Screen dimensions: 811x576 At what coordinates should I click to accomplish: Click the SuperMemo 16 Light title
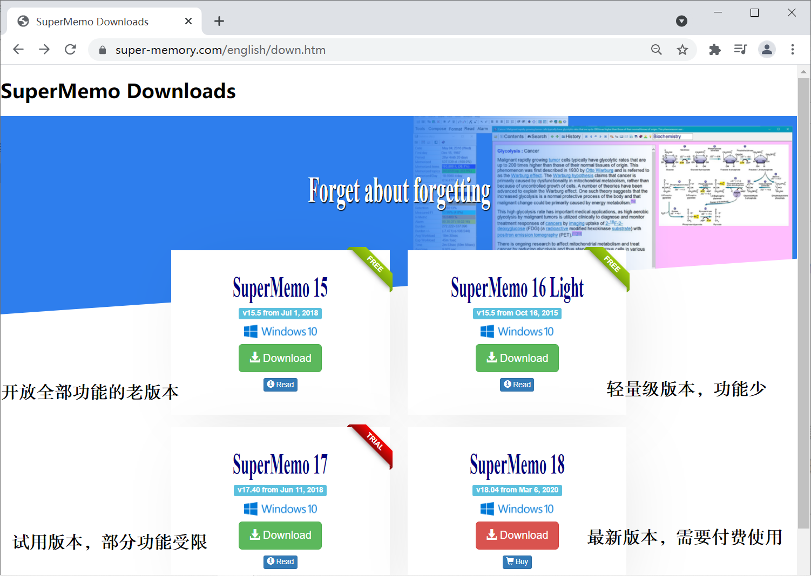click(517, 288)
